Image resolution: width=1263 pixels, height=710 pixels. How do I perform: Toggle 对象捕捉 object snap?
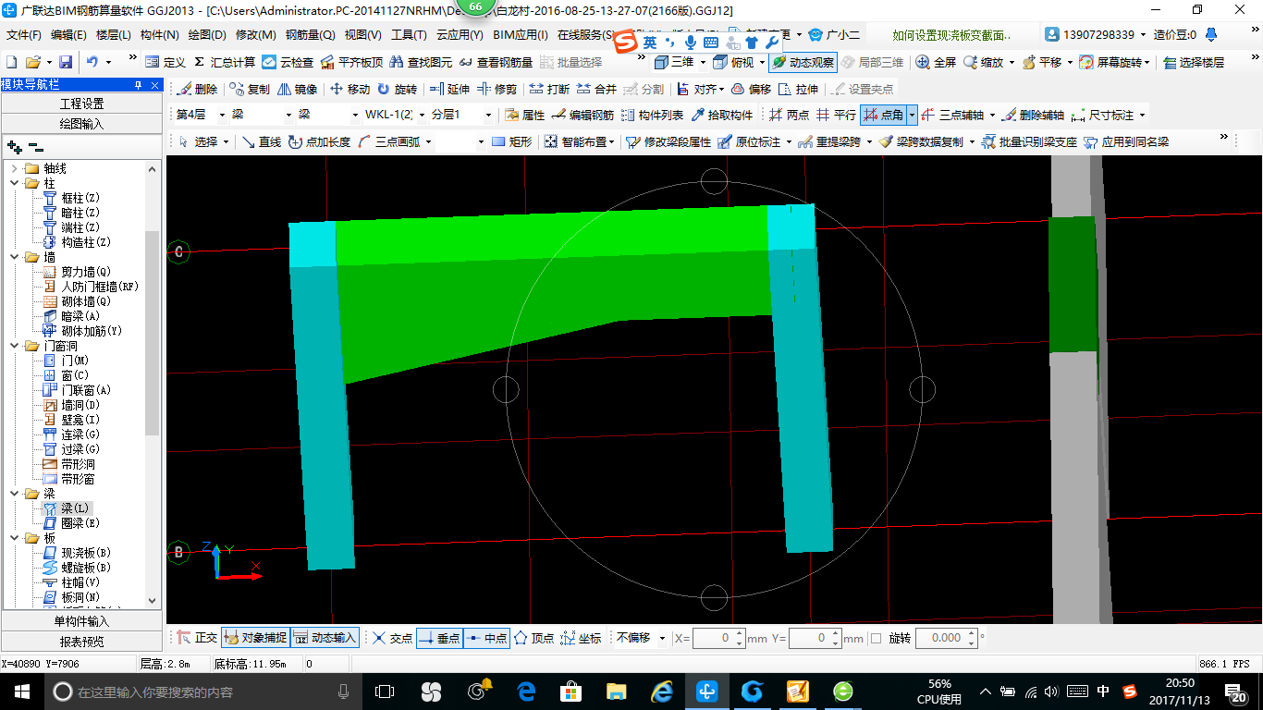(254, 638)
